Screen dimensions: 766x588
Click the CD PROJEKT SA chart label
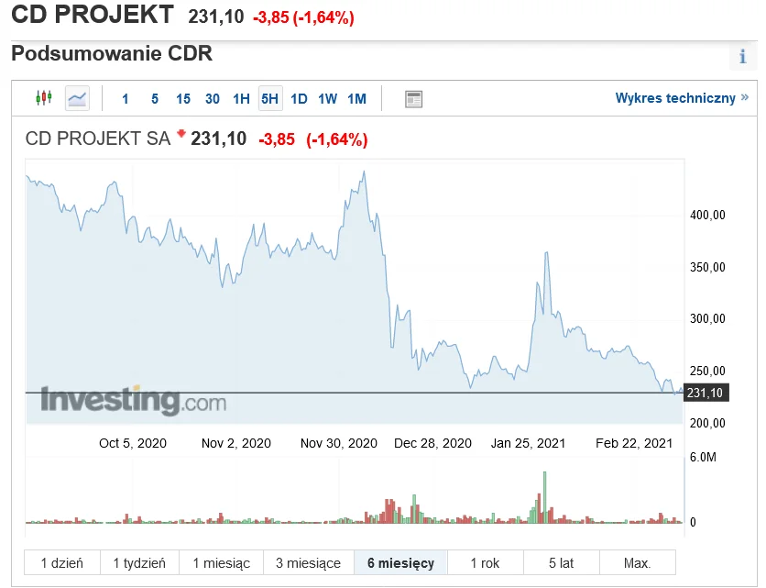(x=98, y=139)
